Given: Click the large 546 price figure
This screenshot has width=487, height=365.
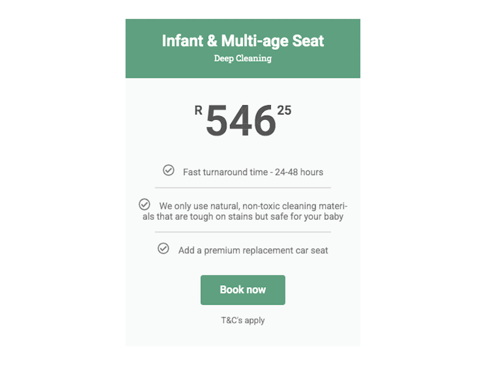Looking at the screenshot, I should (x=240, y=120).
